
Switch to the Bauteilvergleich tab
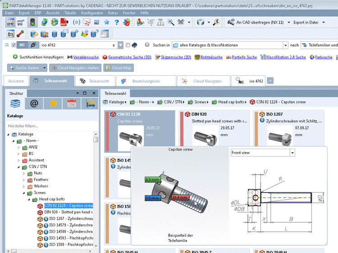[146, 81]
